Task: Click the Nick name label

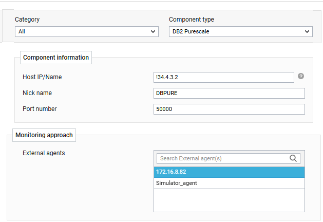Action: pyautogui.click(x=37, y=93)
